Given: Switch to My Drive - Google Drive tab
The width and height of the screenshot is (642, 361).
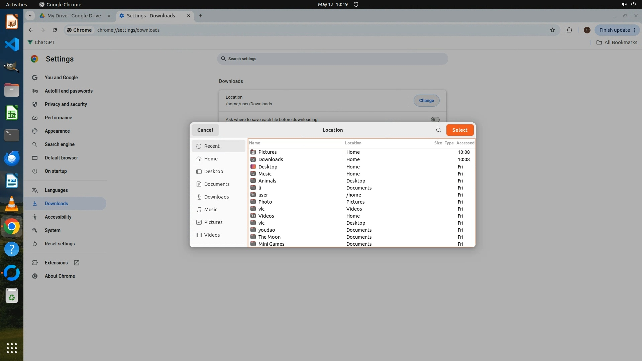Looking at the screenshot, I should click(x=74, y=16).
